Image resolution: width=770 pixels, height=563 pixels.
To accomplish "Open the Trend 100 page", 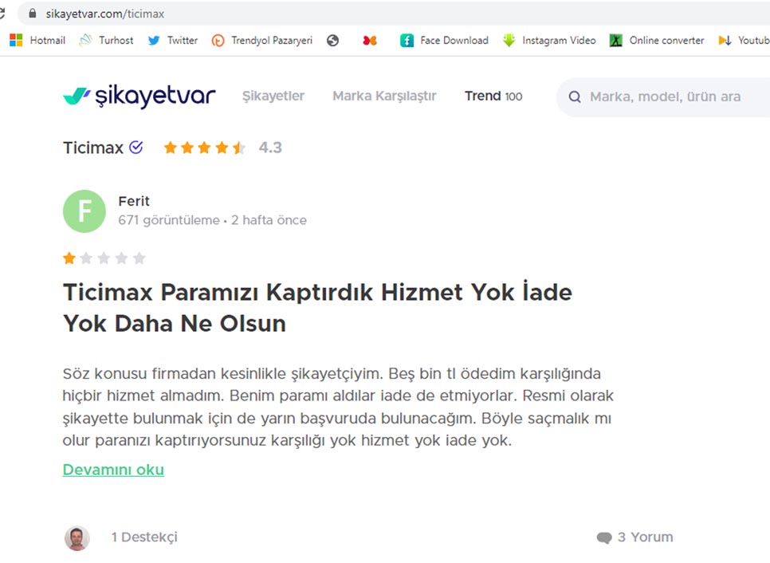I will tap(493, 96).
